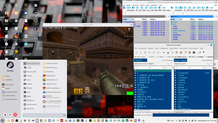Switch to h: tab in Total Commander right panel
The height and width of the screenshot is (123, 218).
tap(174, 13)
